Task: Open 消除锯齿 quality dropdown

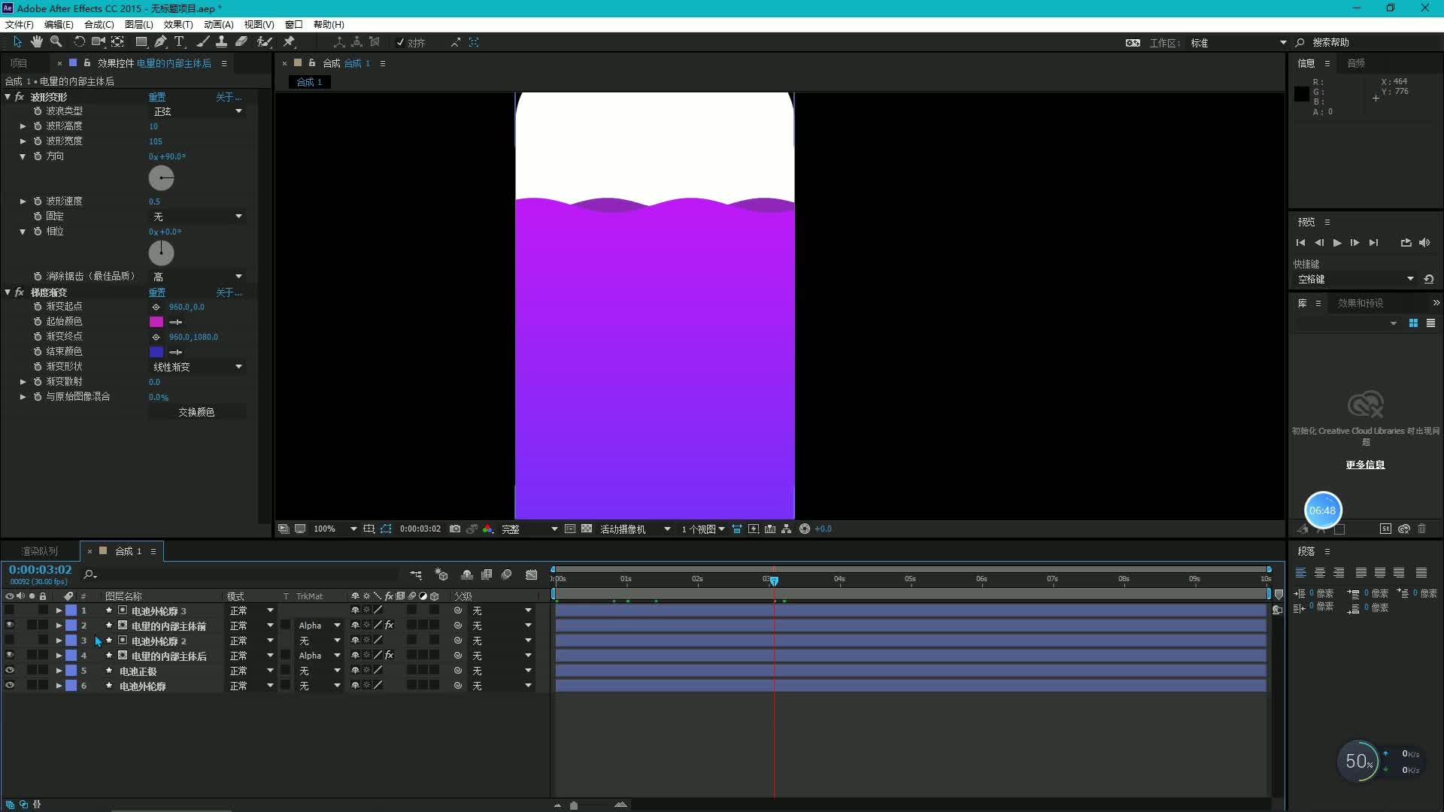Action: 197,277
